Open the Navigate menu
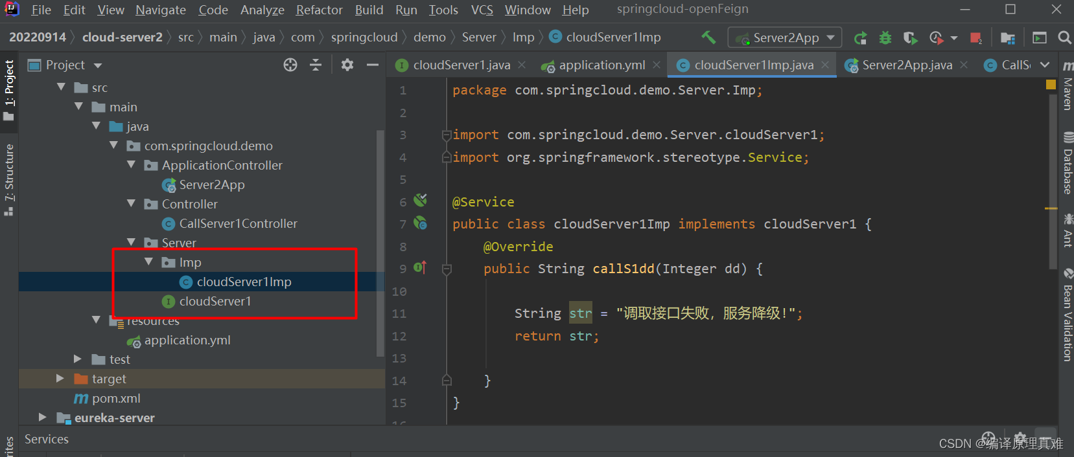This screenshot has height=457, width=1074. (x=161, y=10)
